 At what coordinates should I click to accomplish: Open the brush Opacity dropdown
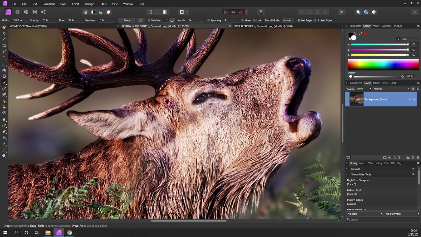(56, 20)
